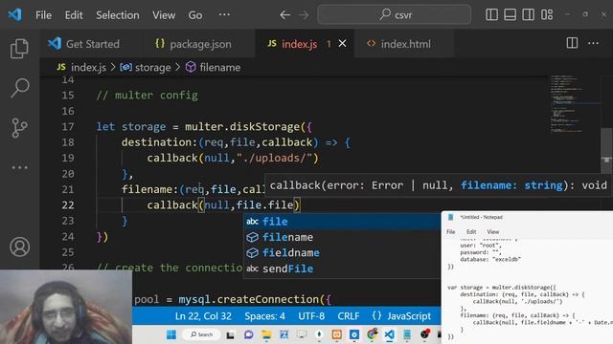Click the editor vertical scrollbar thumb
Screen dimensions: 613x344
coord(606,150)
